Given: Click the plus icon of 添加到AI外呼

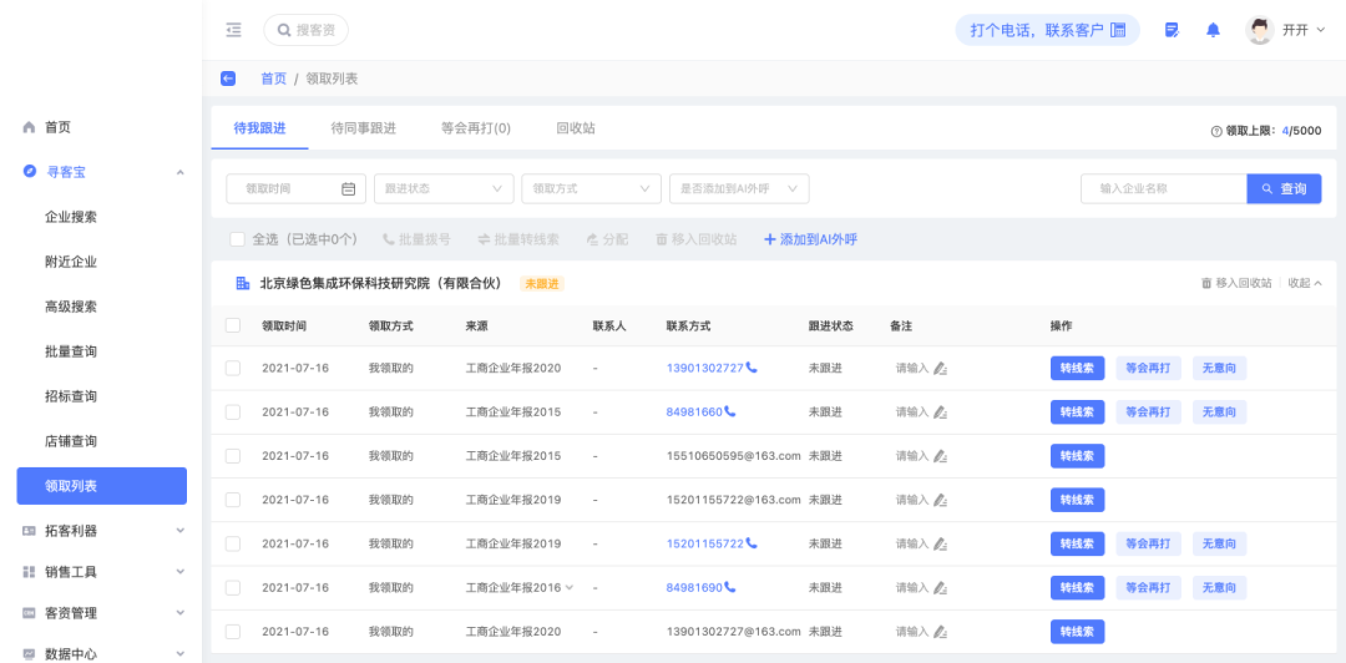Looking at the screenshot, I should pos(770,239).
